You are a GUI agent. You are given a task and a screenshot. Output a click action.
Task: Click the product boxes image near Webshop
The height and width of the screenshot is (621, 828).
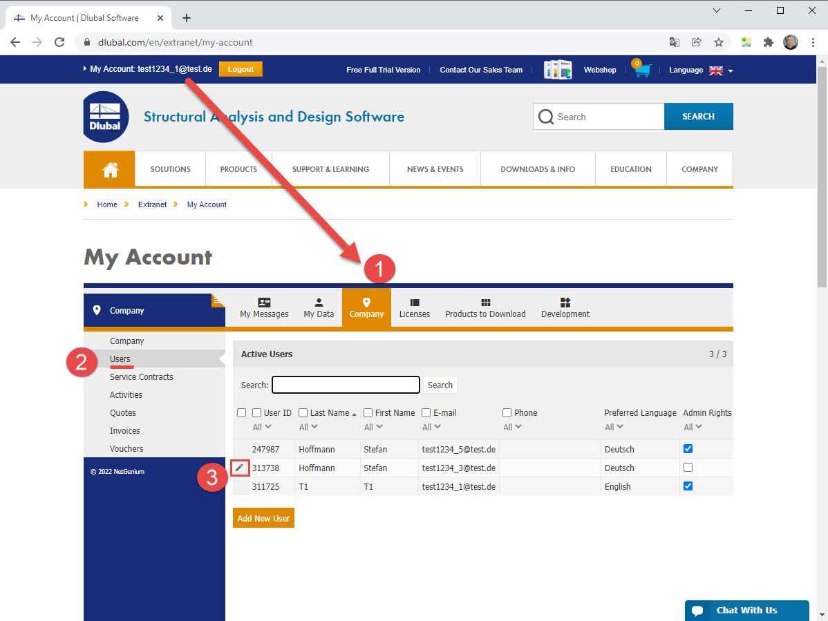click(558, 70)
